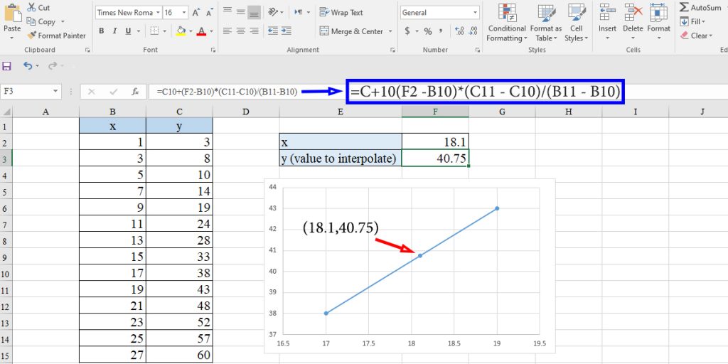The height and width of the screenshot is (364, 728).
Task: Click the Borders icon
Action: tap(154, 31)
